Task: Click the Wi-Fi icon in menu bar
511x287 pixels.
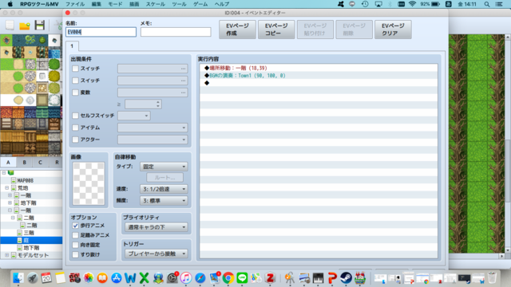Action: [412, 4]
